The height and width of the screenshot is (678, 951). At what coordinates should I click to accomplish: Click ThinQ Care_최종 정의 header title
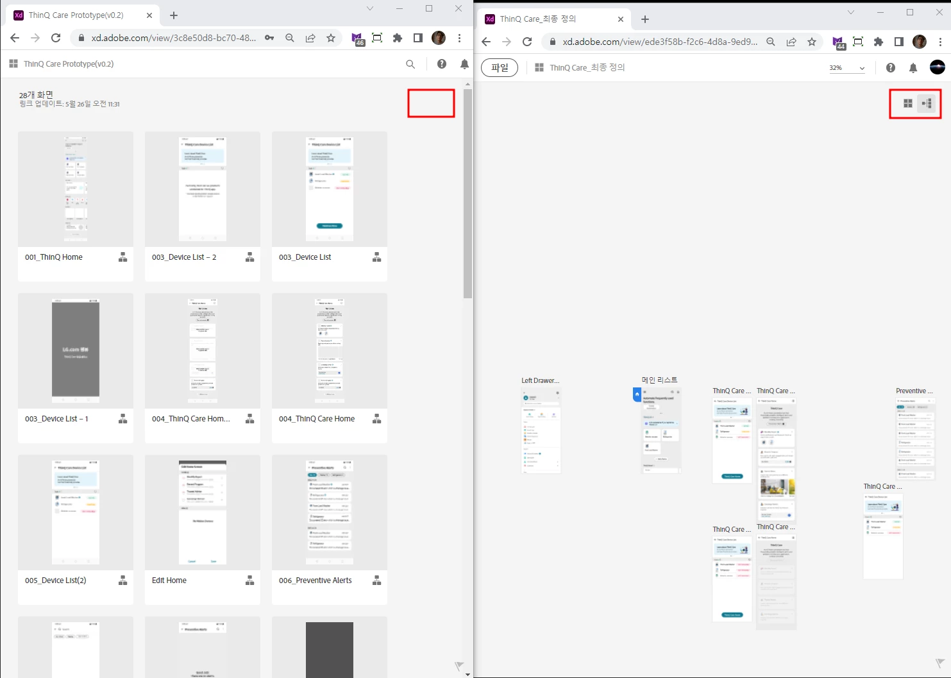point(587,67)
